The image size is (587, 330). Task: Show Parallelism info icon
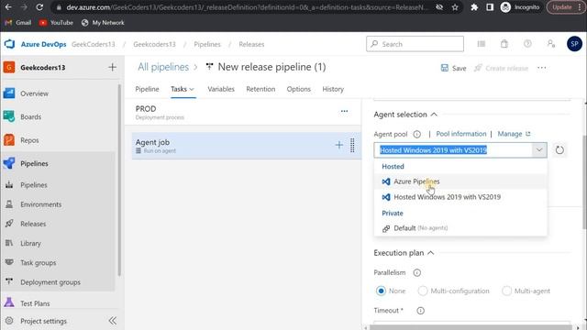click(416, 273)
